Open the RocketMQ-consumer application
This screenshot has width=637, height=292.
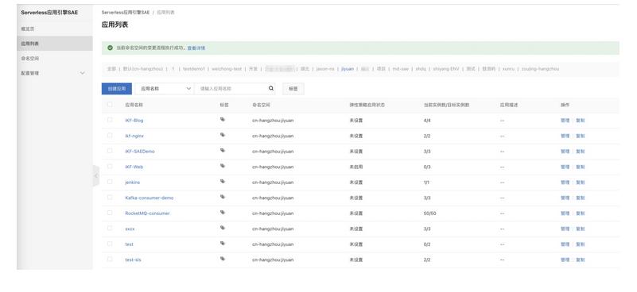[147, 213]
